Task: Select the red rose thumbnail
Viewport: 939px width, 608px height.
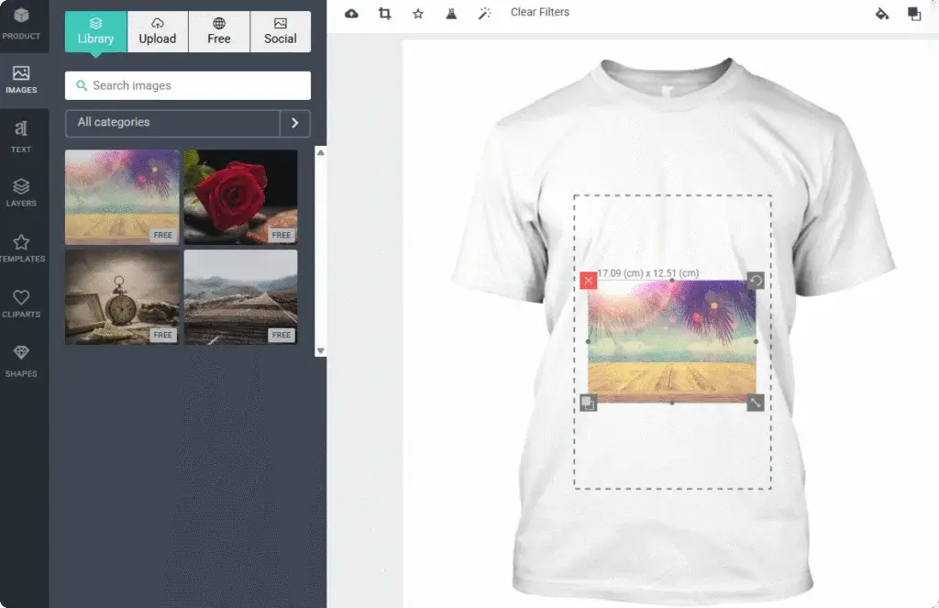Action: (x=240, y=196)
